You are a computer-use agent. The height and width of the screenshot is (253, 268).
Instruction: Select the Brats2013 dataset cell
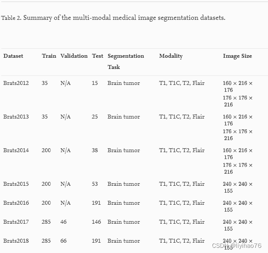pyautogui.click(x=16, y=117)
